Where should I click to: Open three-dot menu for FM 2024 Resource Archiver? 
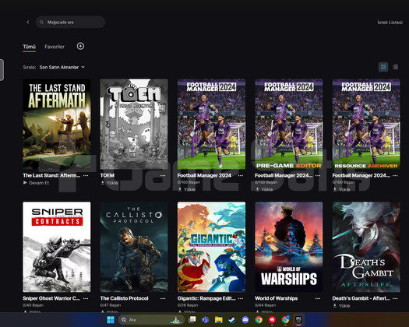pyautogui.click(x=395, y=175)
